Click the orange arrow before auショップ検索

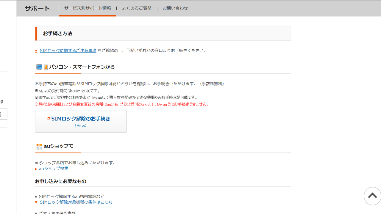[x=36, y=169]
